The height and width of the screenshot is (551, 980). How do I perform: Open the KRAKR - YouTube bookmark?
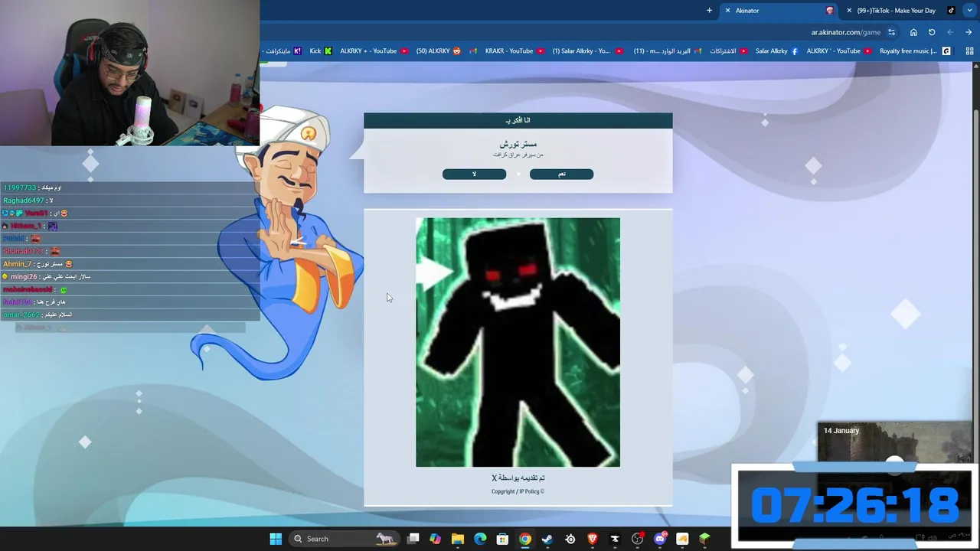tap(514, 51)
